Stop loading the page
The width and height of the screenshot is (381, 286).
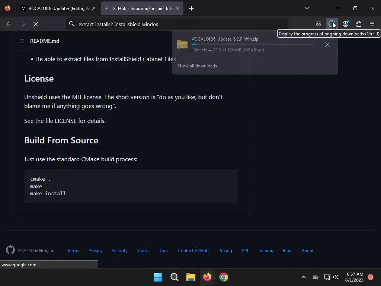click(36, 24)
